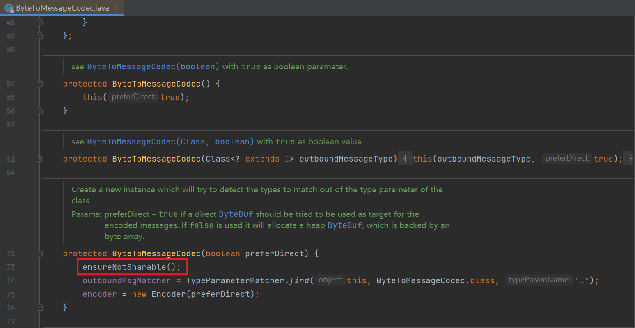
Task: Follow the first ByteBuf link in the Javadoc
Action: point(236,214)
